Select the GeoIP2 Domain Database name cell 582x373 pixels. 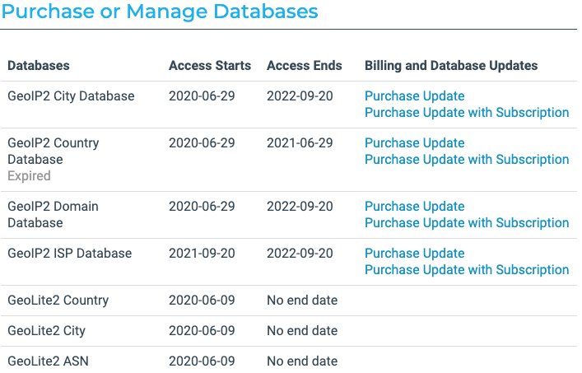point(53,215)
